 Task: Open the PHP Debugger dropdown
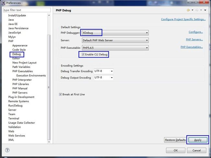click(115, 33)
